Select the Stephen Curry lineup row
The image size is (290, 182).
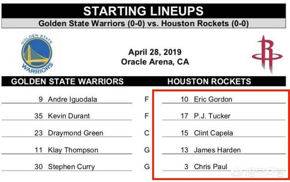pos(67,167)
